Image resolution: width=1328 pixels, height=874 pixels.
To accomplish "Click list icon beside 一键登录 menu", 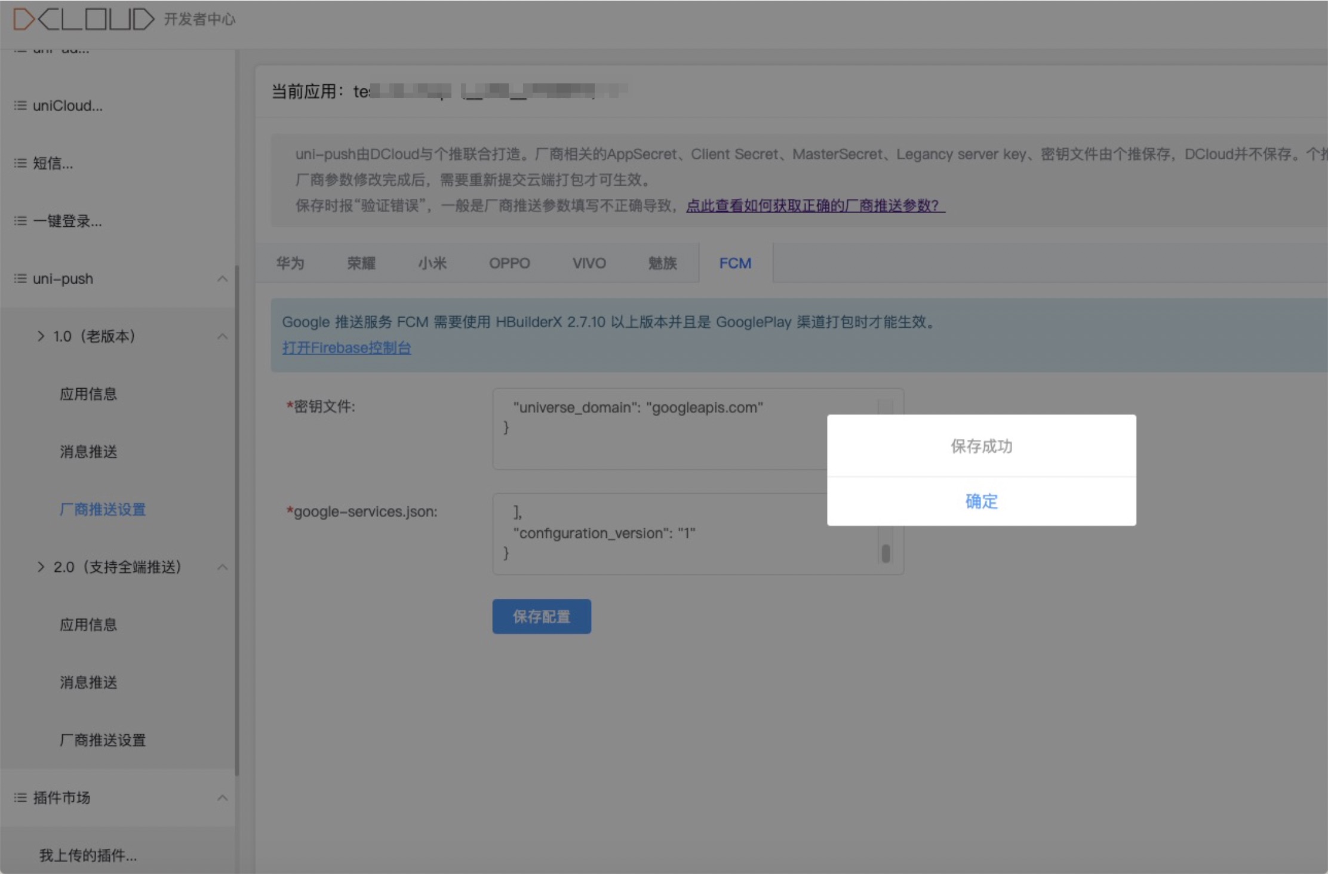I will tap(20, 221).
